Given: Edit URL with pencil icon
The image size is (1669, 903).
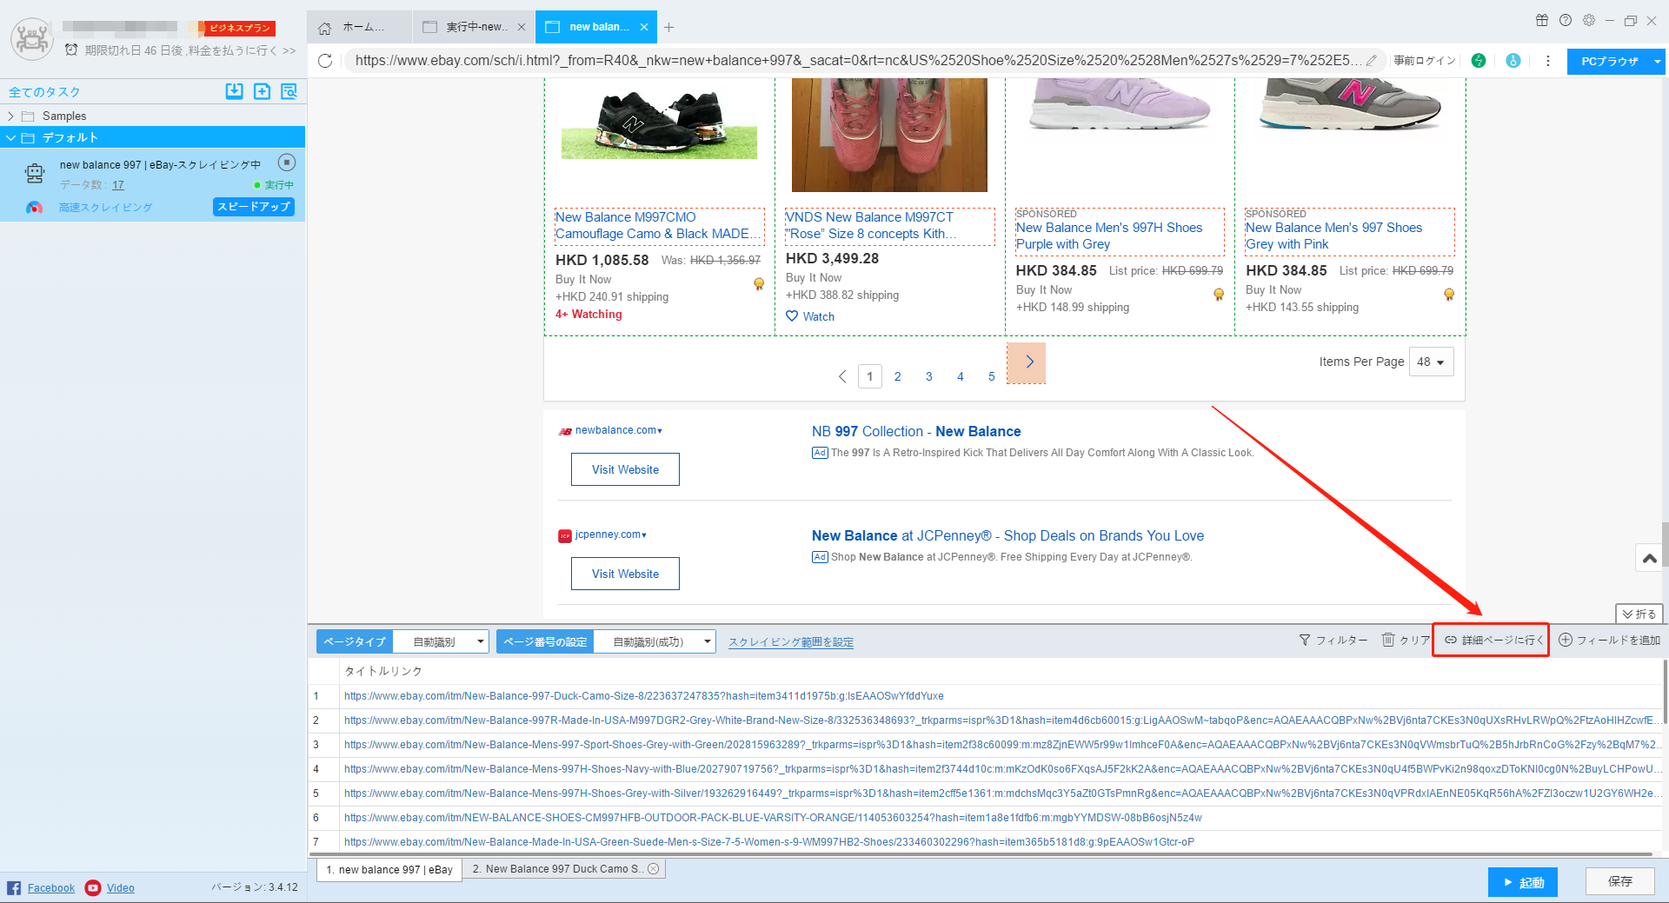Looking at the screenshot, I should point(1372,60).
